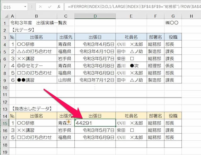Screen dimensions: 201x155
Task: Click 出張日 header in row 3
Action: coord(95,37)
